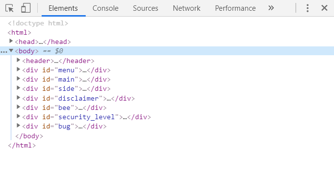Viewport: 334px width, 191px height.
Task: Collapse the body element arrow
Action: [11, 51]
